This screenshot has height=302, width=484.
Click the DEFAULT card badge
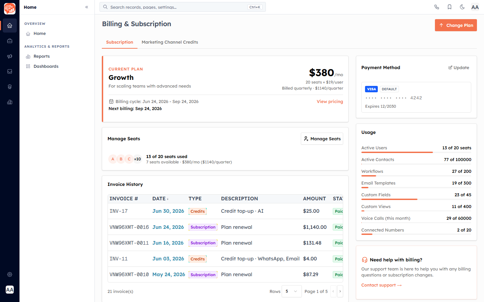(389, 89)
